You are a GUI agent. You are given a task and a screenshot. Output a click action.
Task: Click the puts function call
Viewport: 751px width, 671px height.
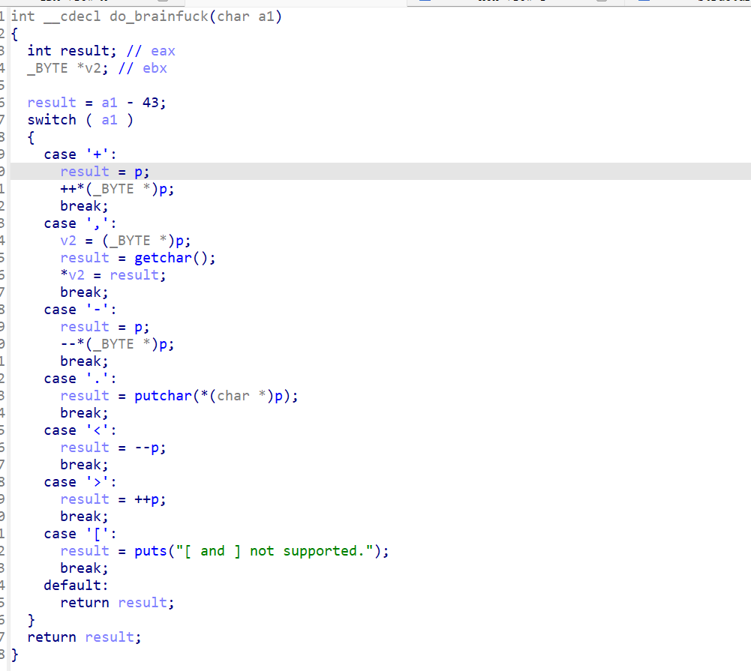click(151, 551)
